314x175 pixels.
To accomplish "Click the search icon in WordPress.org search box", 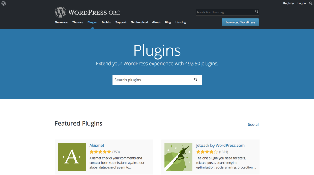I will (x=257, y=12).
